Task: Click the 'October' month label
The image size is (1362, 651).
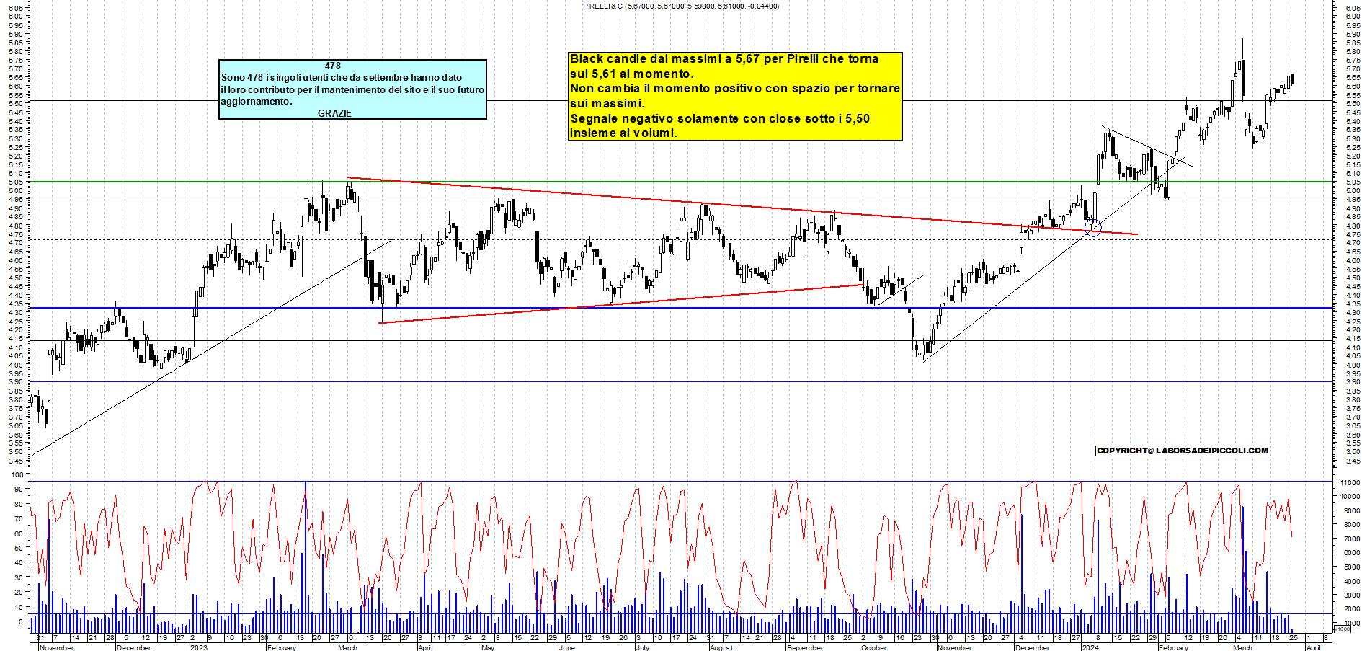Action: pos(874,647)
